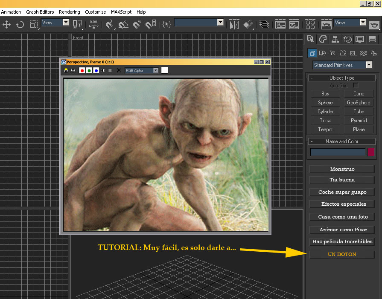Open the Render Scene dialog teapot icon
This screenshot has width=382, height=299.
coord(326,24)
